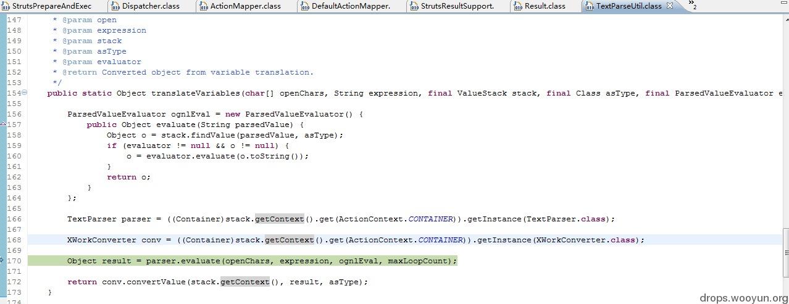
Task: Collapse the translateVariables method fold
Action: (x=25, y=92)
